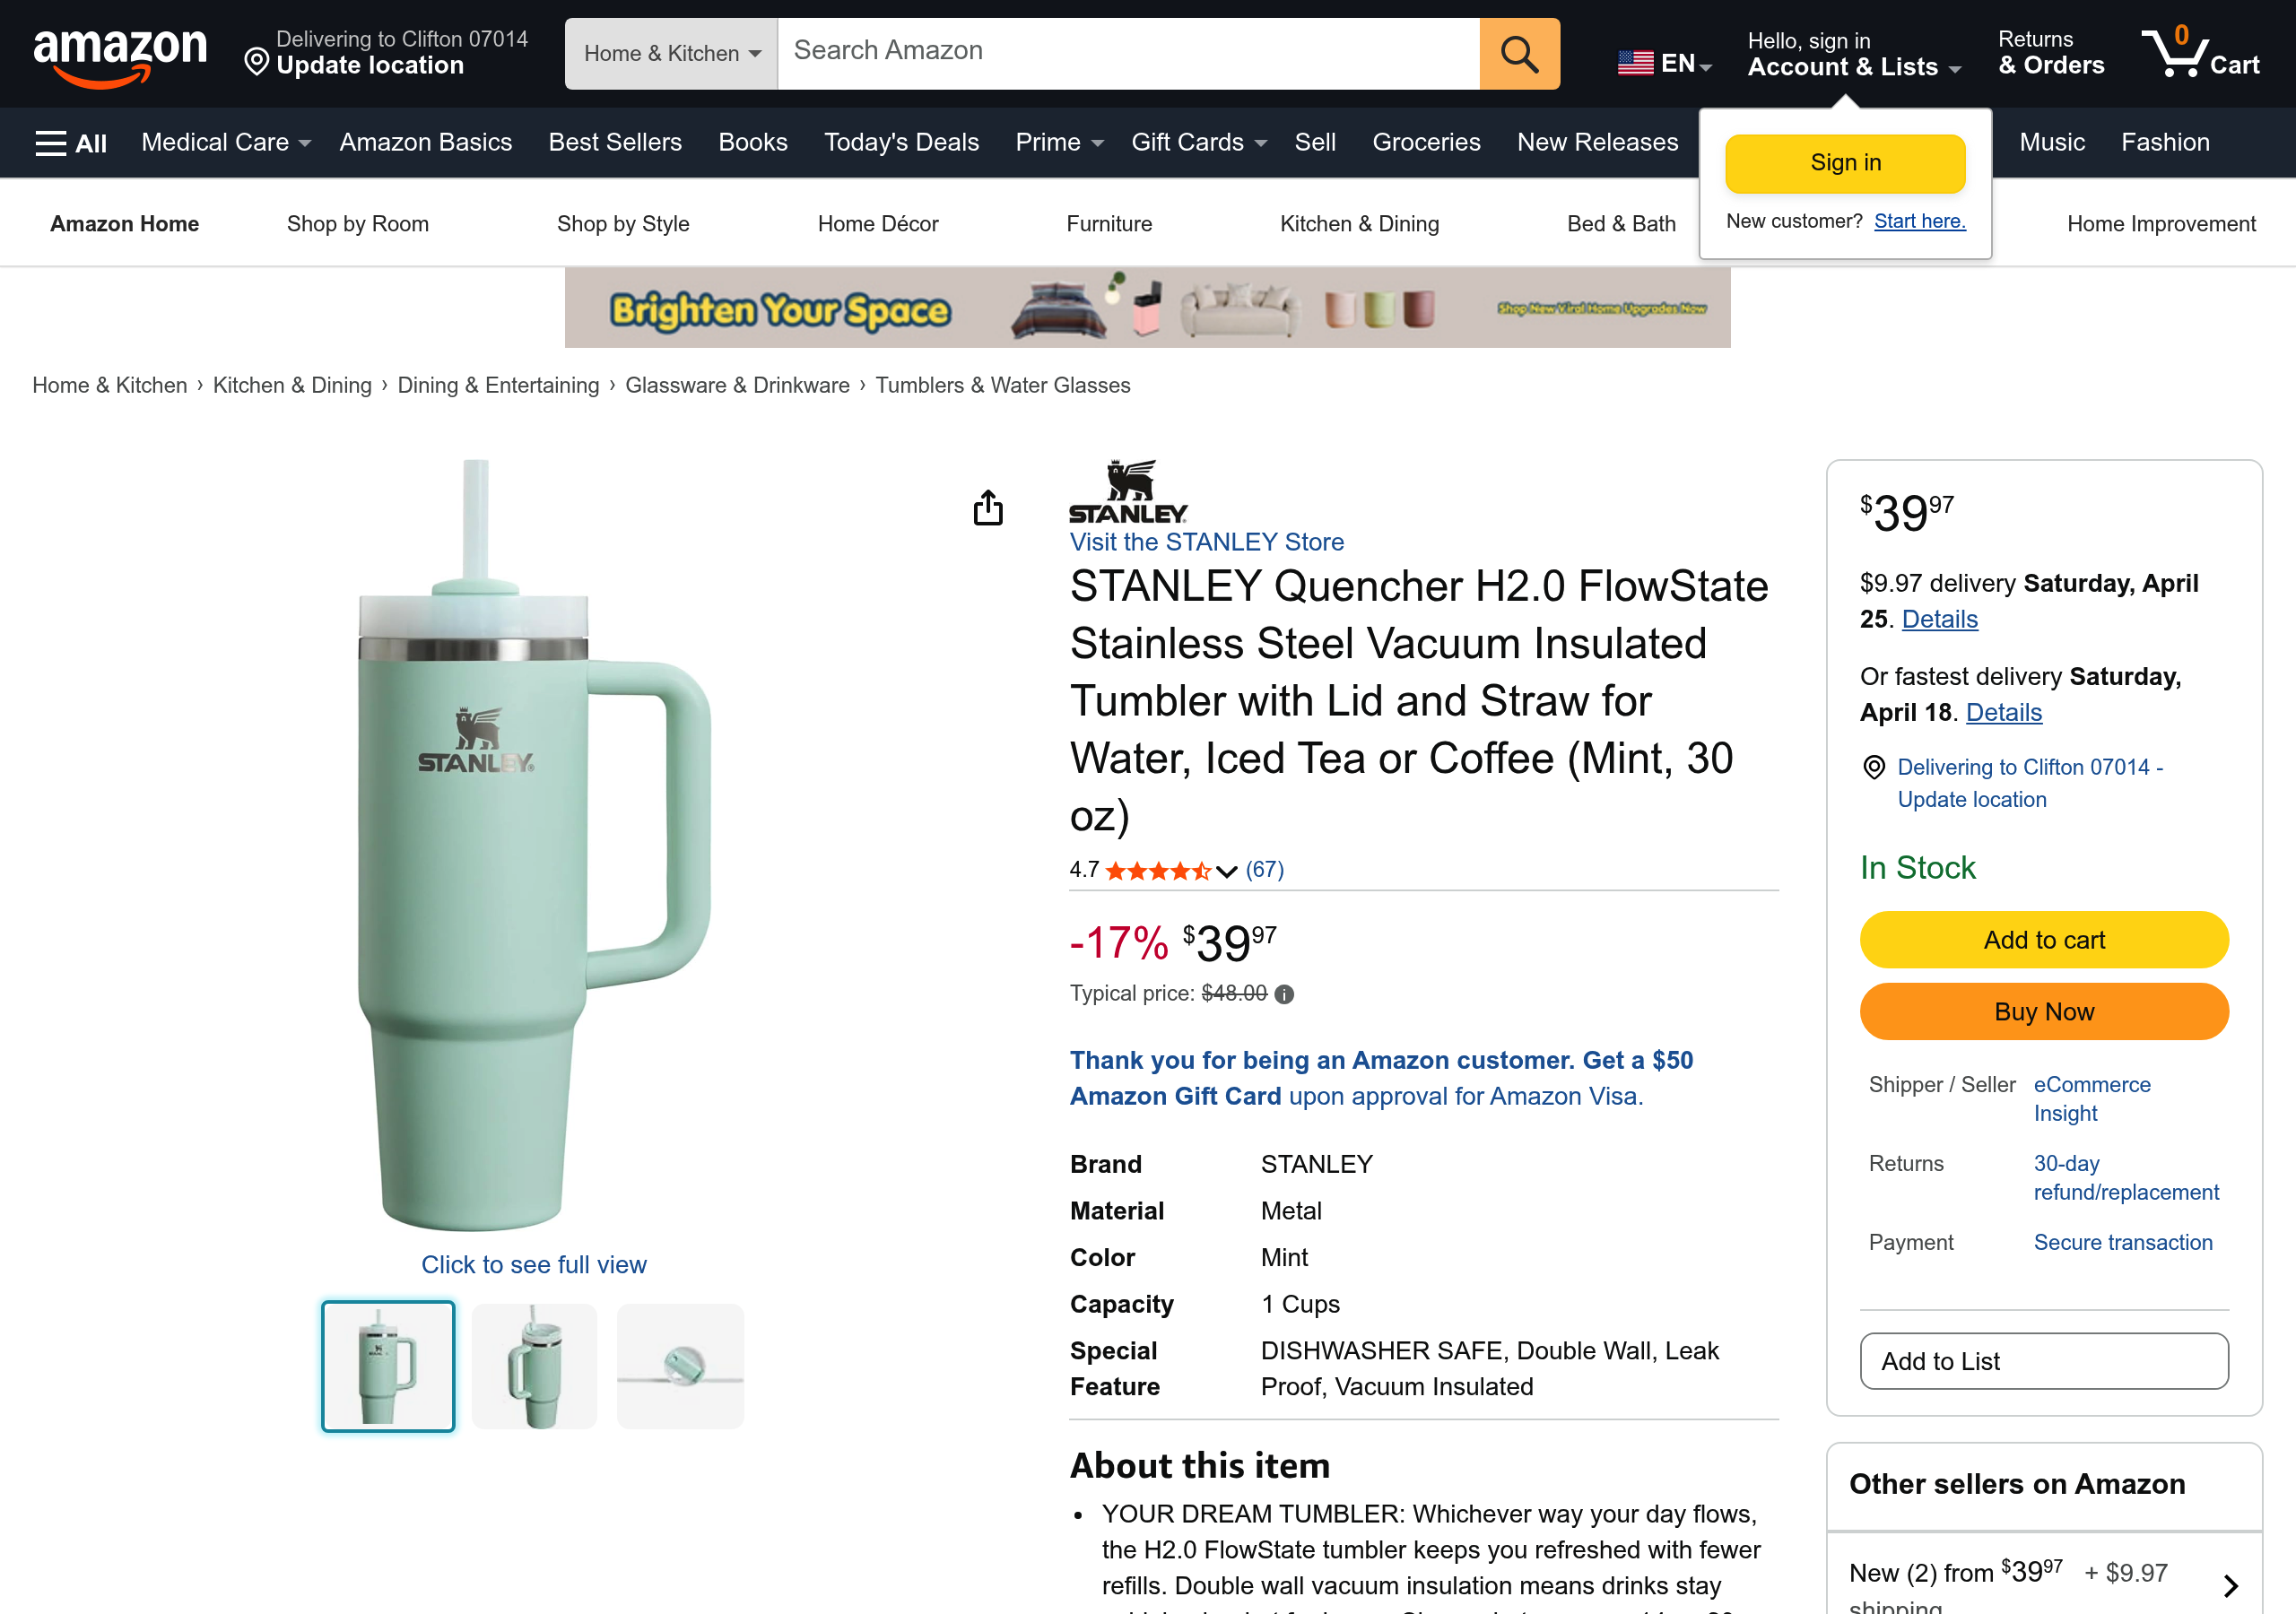Open the All hamburger menu
This screenshot has height=1614, width=2296.
tap(69, 142)
